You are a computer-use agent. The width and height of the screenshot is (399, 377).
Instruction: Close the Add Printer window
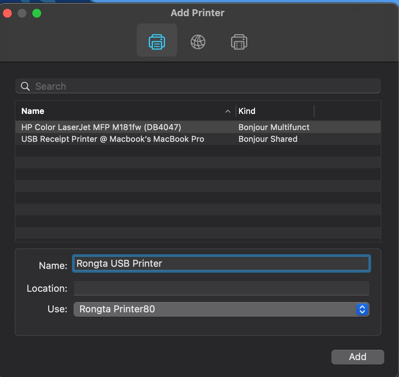pyautogui.click(x=7, y=13)
